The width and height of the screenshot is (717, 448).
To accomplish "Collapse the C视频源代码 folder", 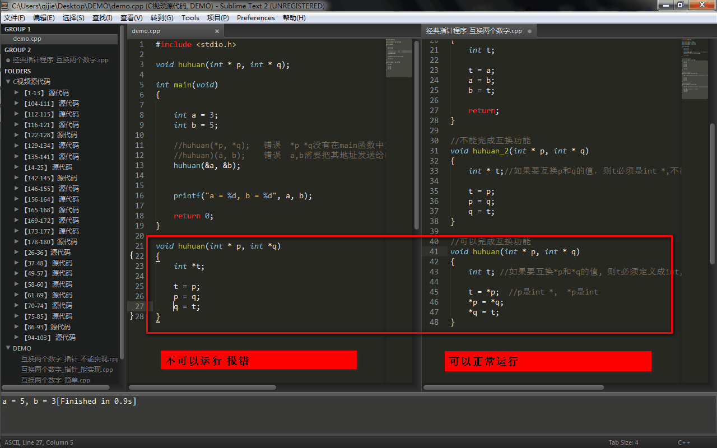I will 8,82.
